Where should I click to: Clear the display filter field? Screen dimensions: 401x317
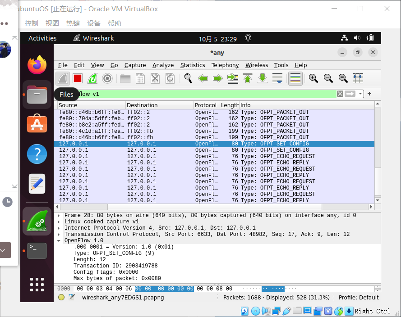click(340, 94)
